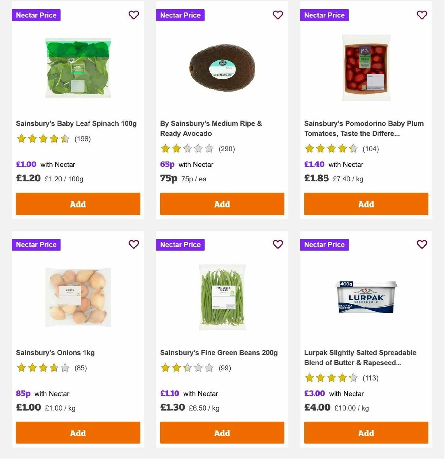This screenshot has width=445, height=459.
Task: Click the Lurpak tub product photo
Action: [x=366, y=297]
